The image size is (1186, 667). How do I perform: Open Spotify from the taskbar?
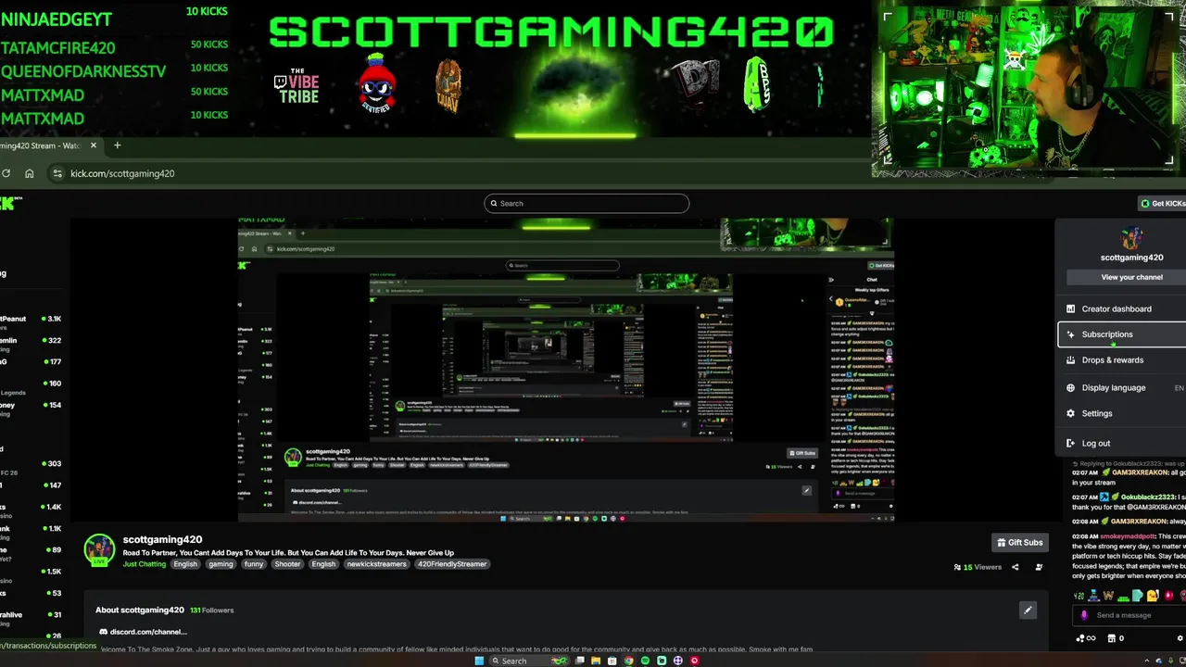[x=645, y=661]
